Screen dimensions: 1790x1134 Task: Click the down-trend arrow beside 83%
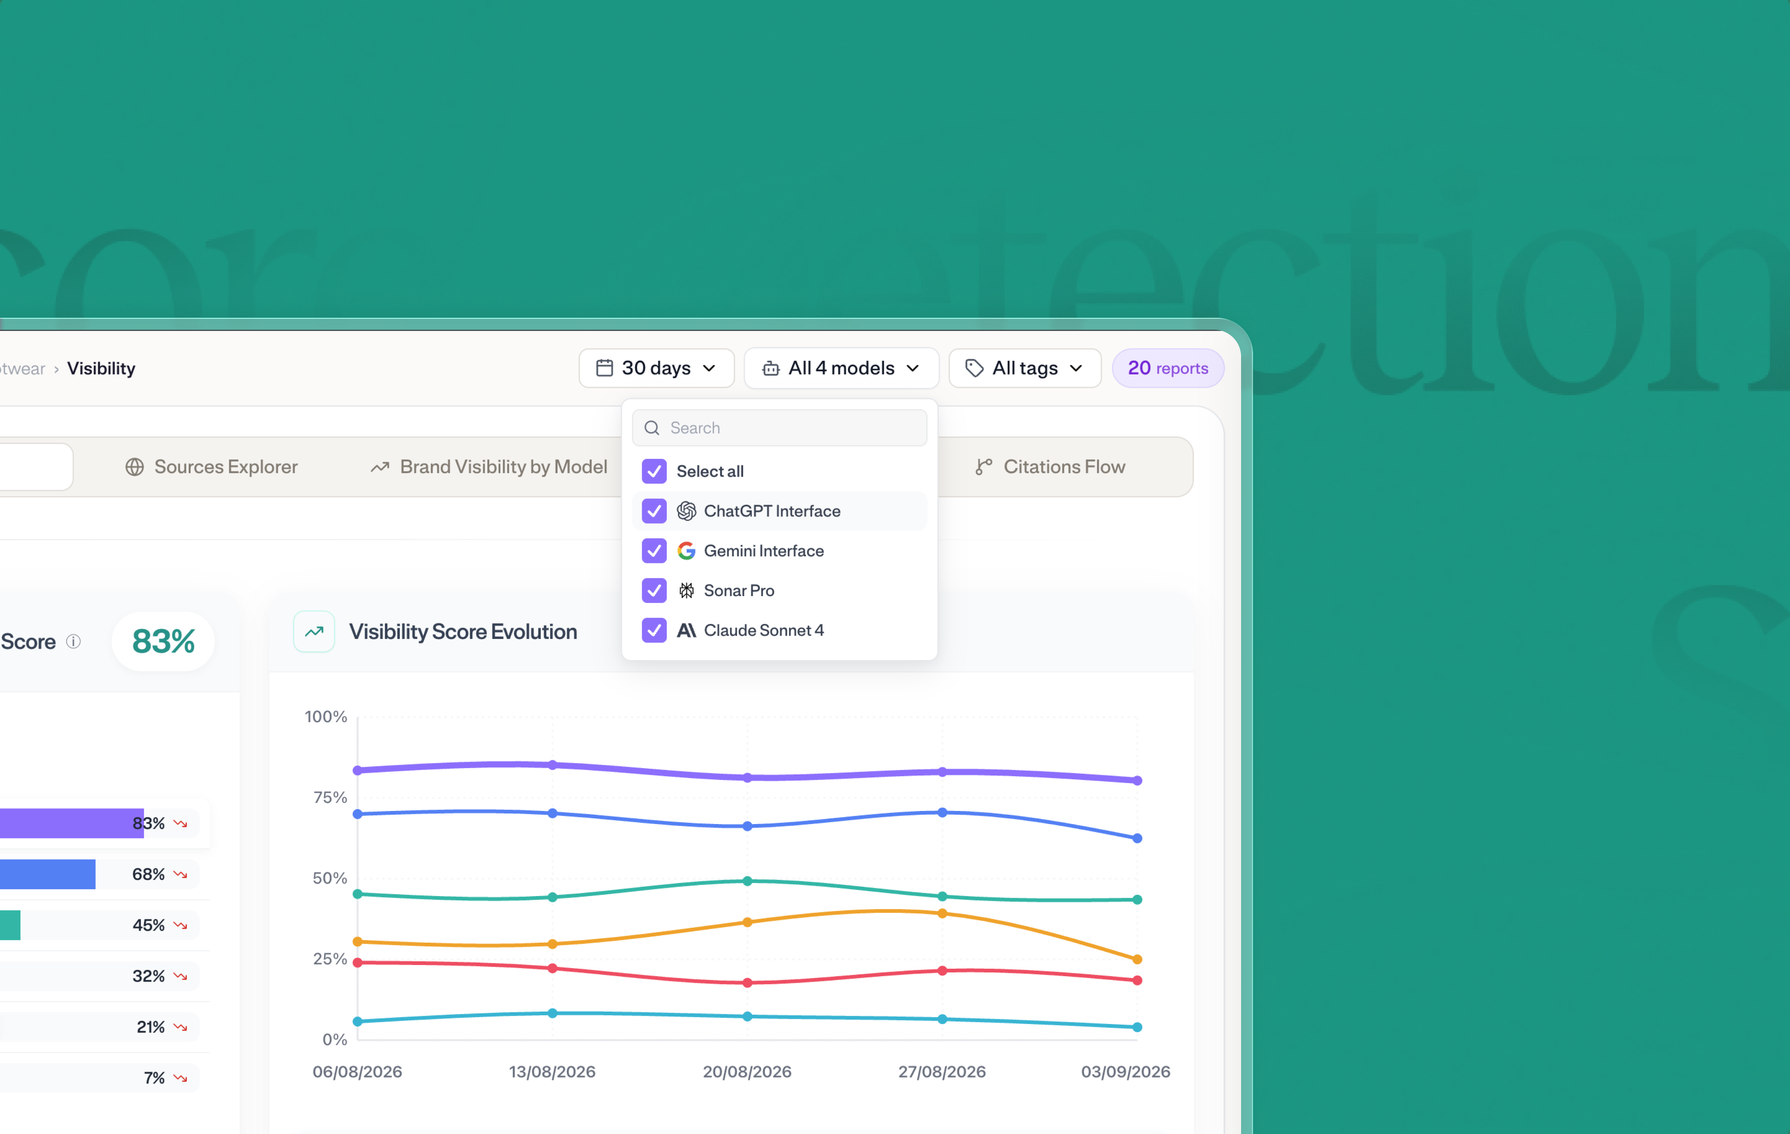click(180, 823)
